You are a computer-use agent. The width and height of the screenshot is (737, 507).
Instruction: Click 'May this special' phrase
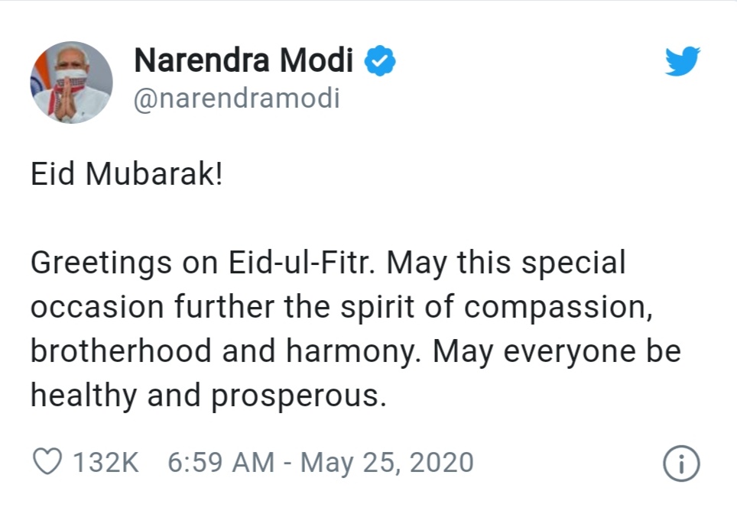point(506,263)
